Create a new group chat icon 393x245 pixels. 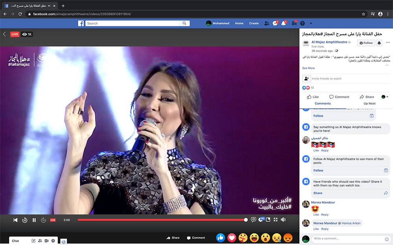(x=40, y=241)
